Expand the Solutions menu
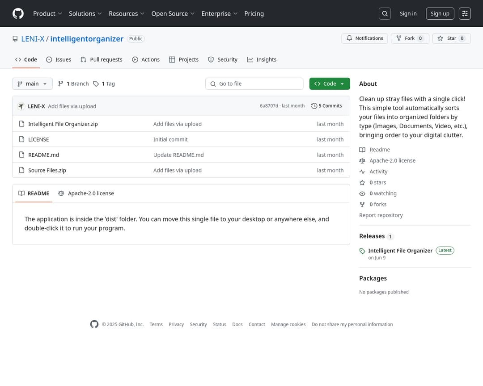483x386 pixels. [x=85, y=13]
